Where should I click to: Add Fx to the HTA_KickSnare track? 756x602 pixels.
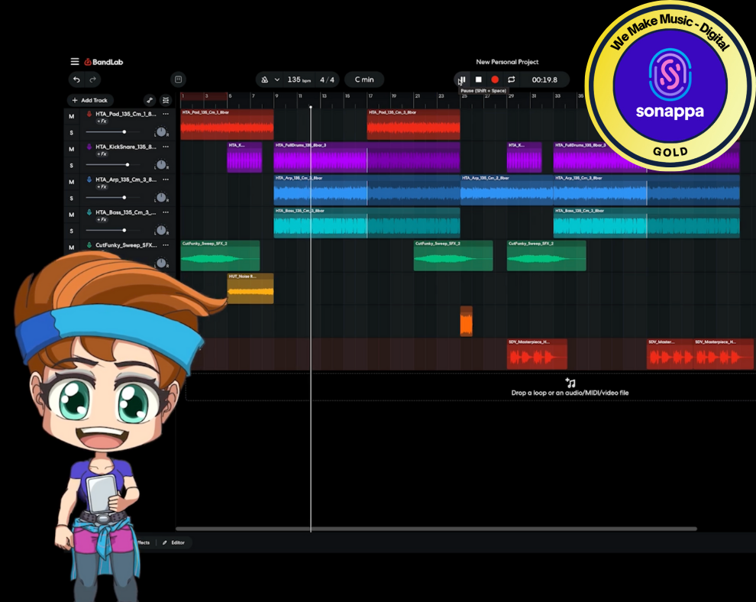[x=102, y=154]
